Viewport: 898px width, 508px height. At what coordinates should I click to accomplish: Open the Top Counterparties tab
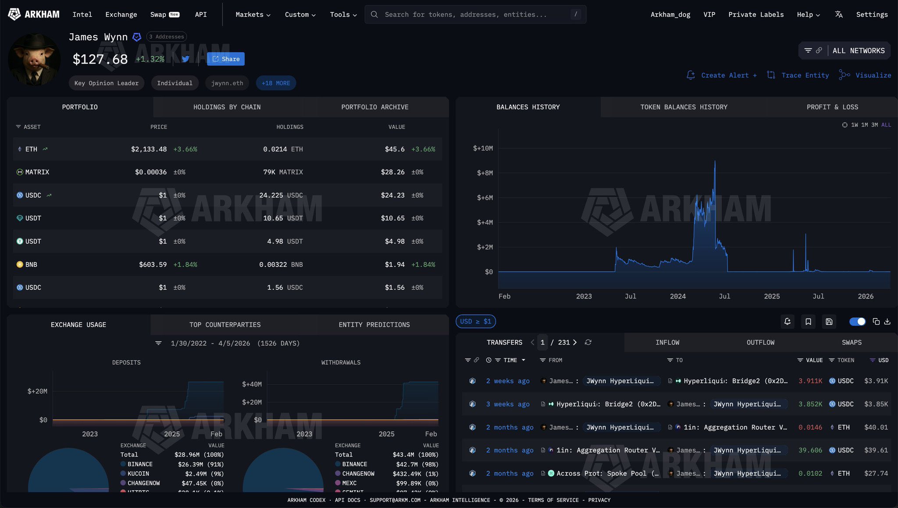225,325
